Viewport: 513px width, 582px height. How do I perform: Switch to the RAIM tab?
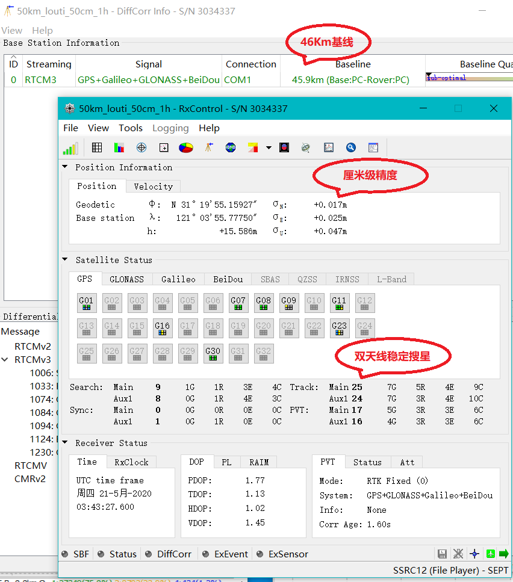pos(259,462)
